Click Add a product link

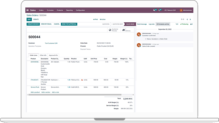(x=35, y=92)
